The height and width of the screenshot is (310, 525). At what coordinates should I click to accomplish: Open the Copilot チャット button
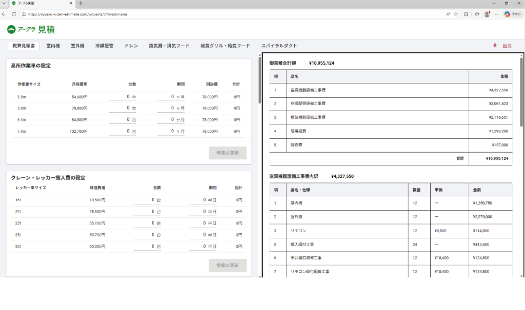pyautogui.click(x=513, y=14)
